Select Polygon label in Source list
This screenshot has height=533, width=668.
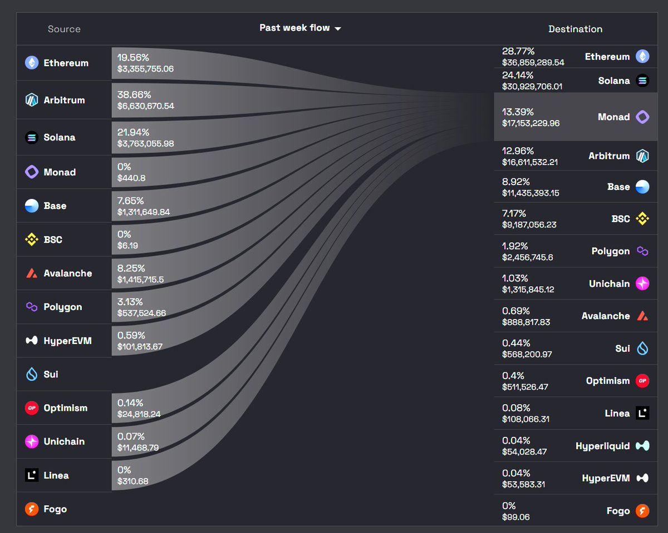(63, 307)
